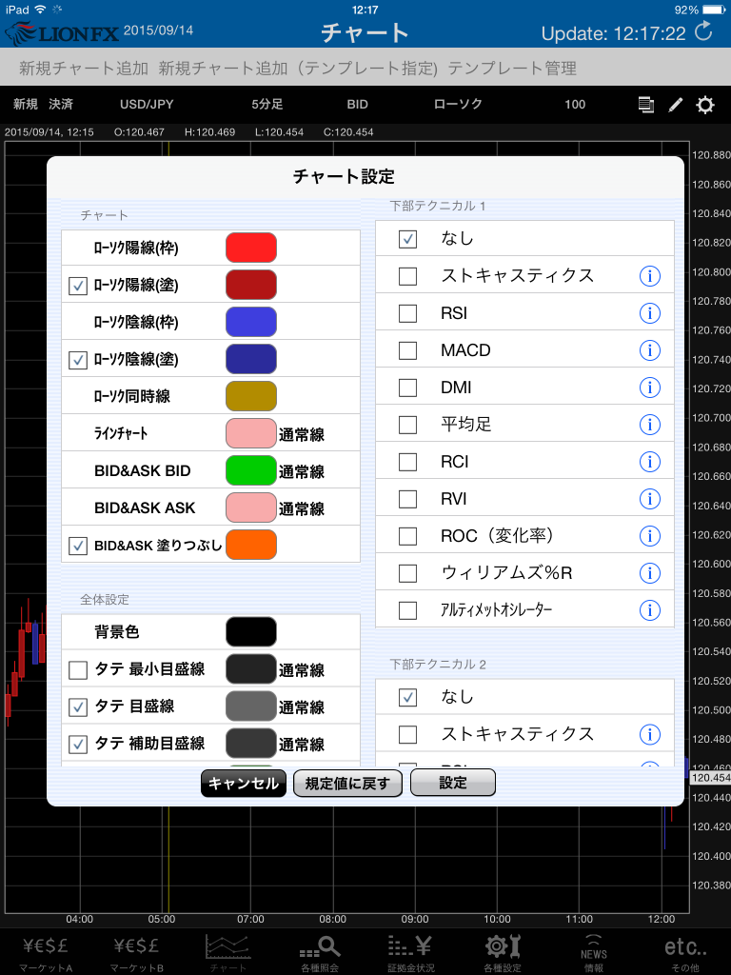Check MACD in 下部テクニカル 1
The width and height of the screenshot is (731, 975).
pyautogui.click(x=407, y=350)
